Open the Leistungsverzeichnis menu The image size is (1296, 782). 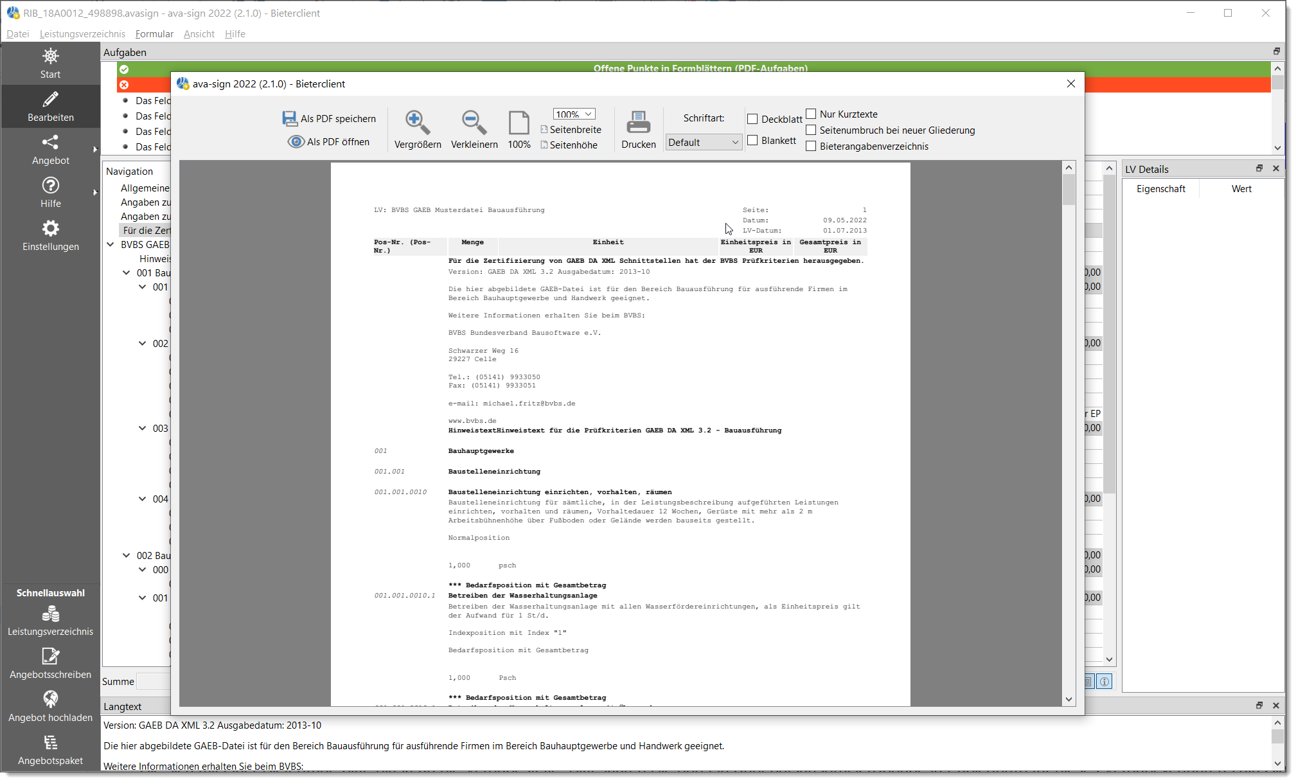82,33
